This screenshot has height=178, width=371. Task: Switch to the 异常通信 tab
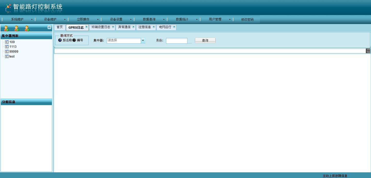point(124,27)
